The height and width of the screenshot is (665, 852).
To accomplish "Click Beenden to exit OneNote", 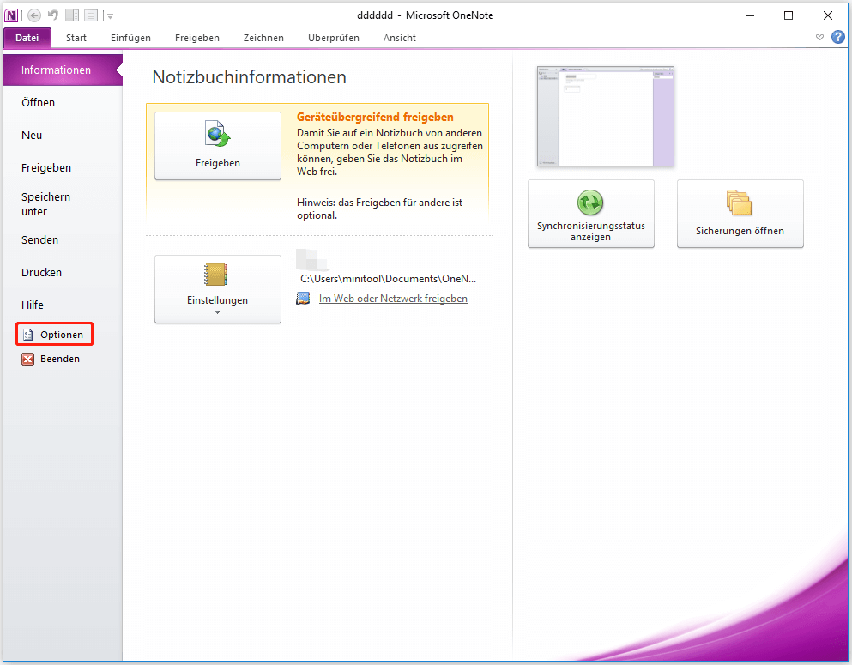I will [x=51, y=359].
